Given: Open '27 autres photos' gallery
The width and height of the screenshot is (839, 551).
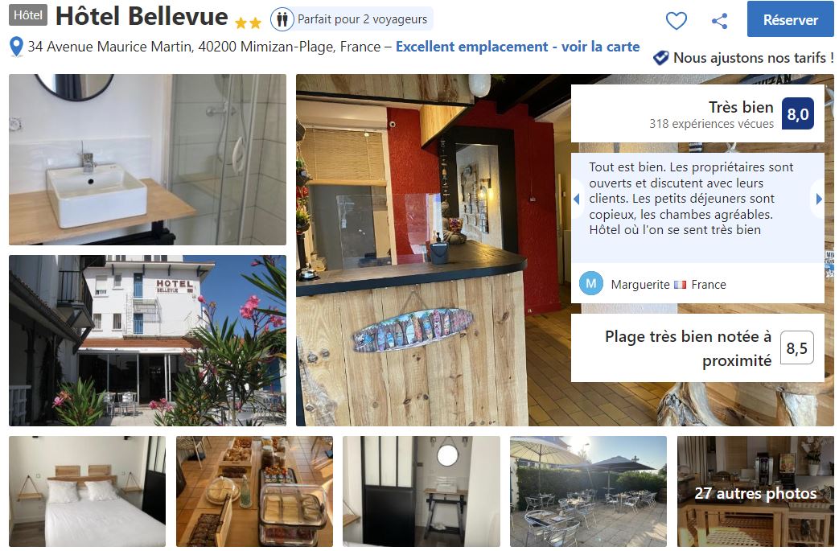Looking at the screenshot, I should 755,491.
